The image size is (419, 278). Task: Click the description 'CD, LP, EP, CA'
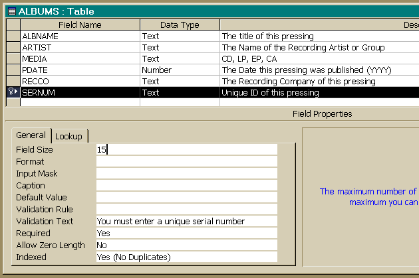(x=249, y=59)
